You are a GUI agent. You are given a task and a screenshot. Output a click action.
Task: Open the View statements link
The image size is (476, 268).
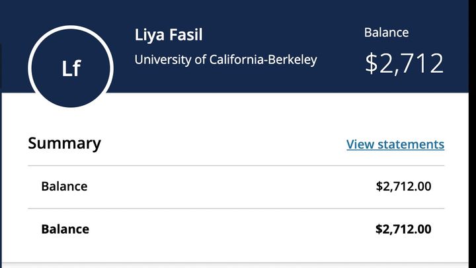pos(395,144)
